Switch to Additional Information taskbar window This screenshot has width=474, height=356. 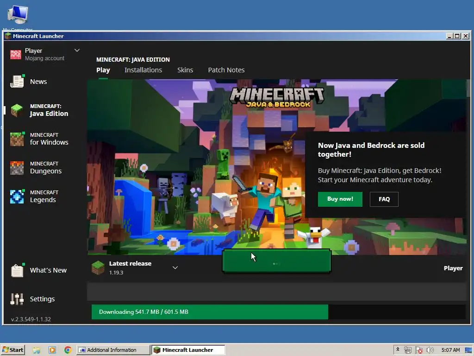pyautogui.click(x=113, y=350)
